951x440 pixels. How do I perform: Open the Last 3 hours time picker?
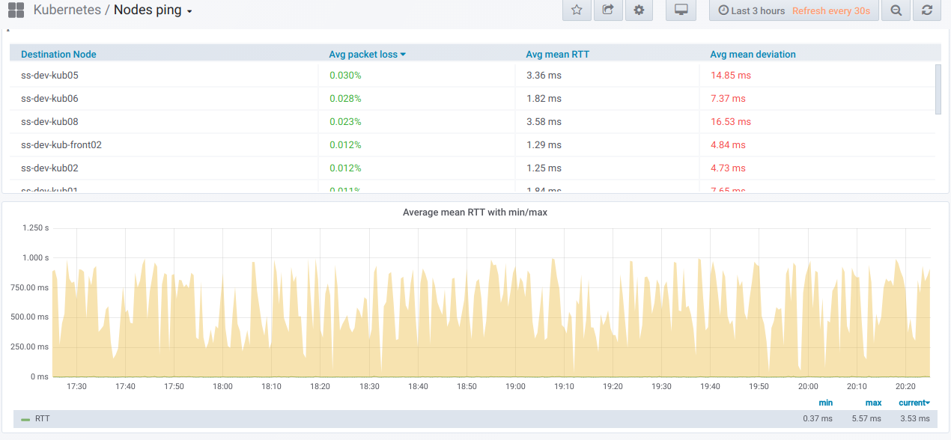click(752, 10)
